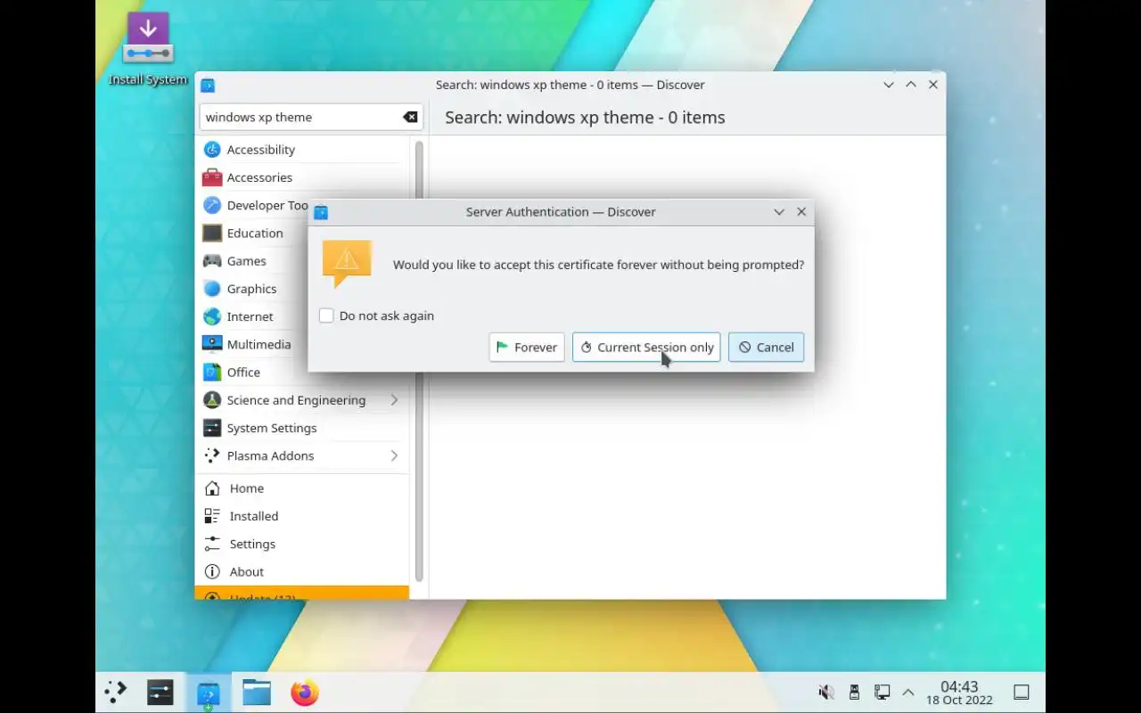Select the Education category
The image size is (1141, 713).
tap(302, 234)
